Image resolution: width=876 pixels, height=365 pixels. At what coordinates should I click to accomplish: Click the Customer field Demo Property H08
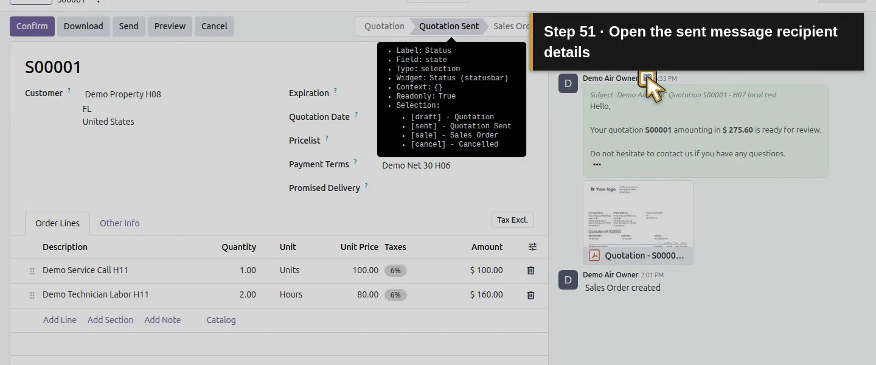pos(123,94)
